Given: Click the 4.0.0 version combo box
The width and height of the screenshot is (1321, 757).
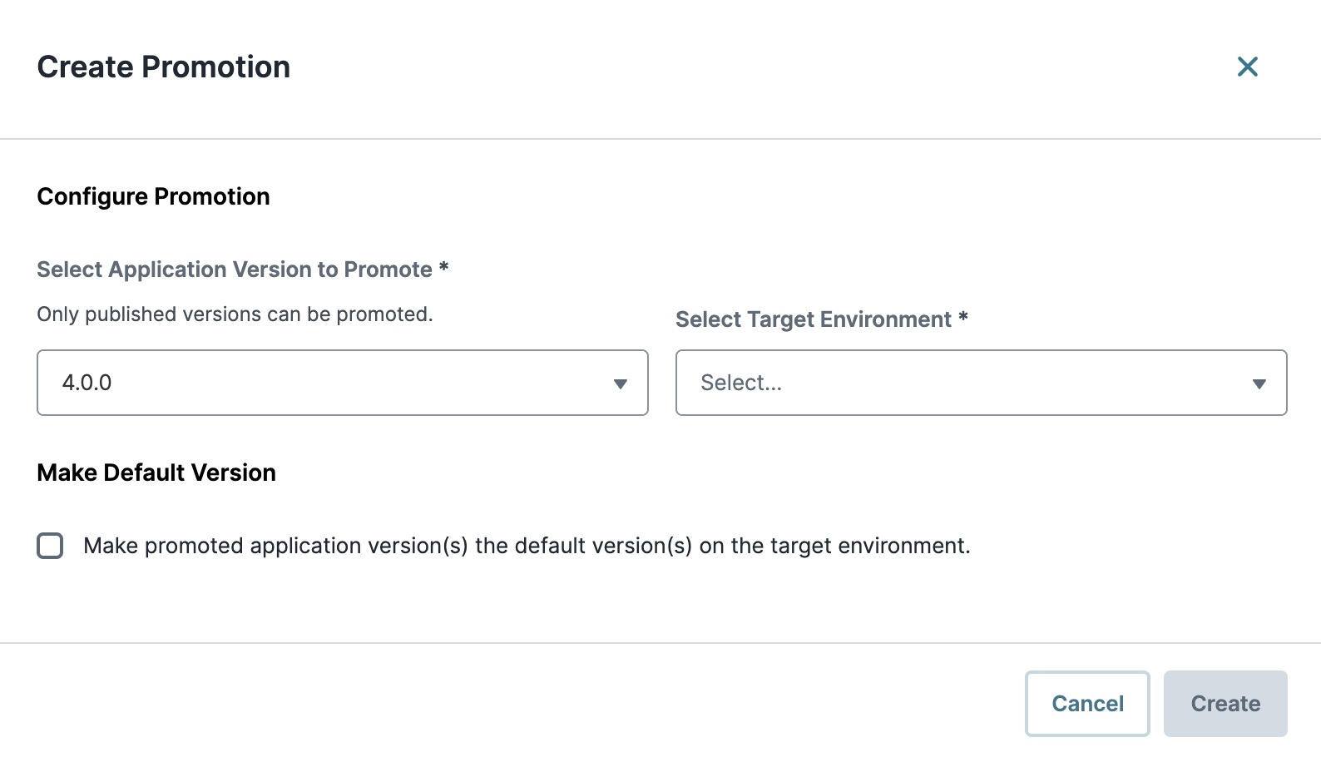Looking at the screenshot, I should (333, 383).
